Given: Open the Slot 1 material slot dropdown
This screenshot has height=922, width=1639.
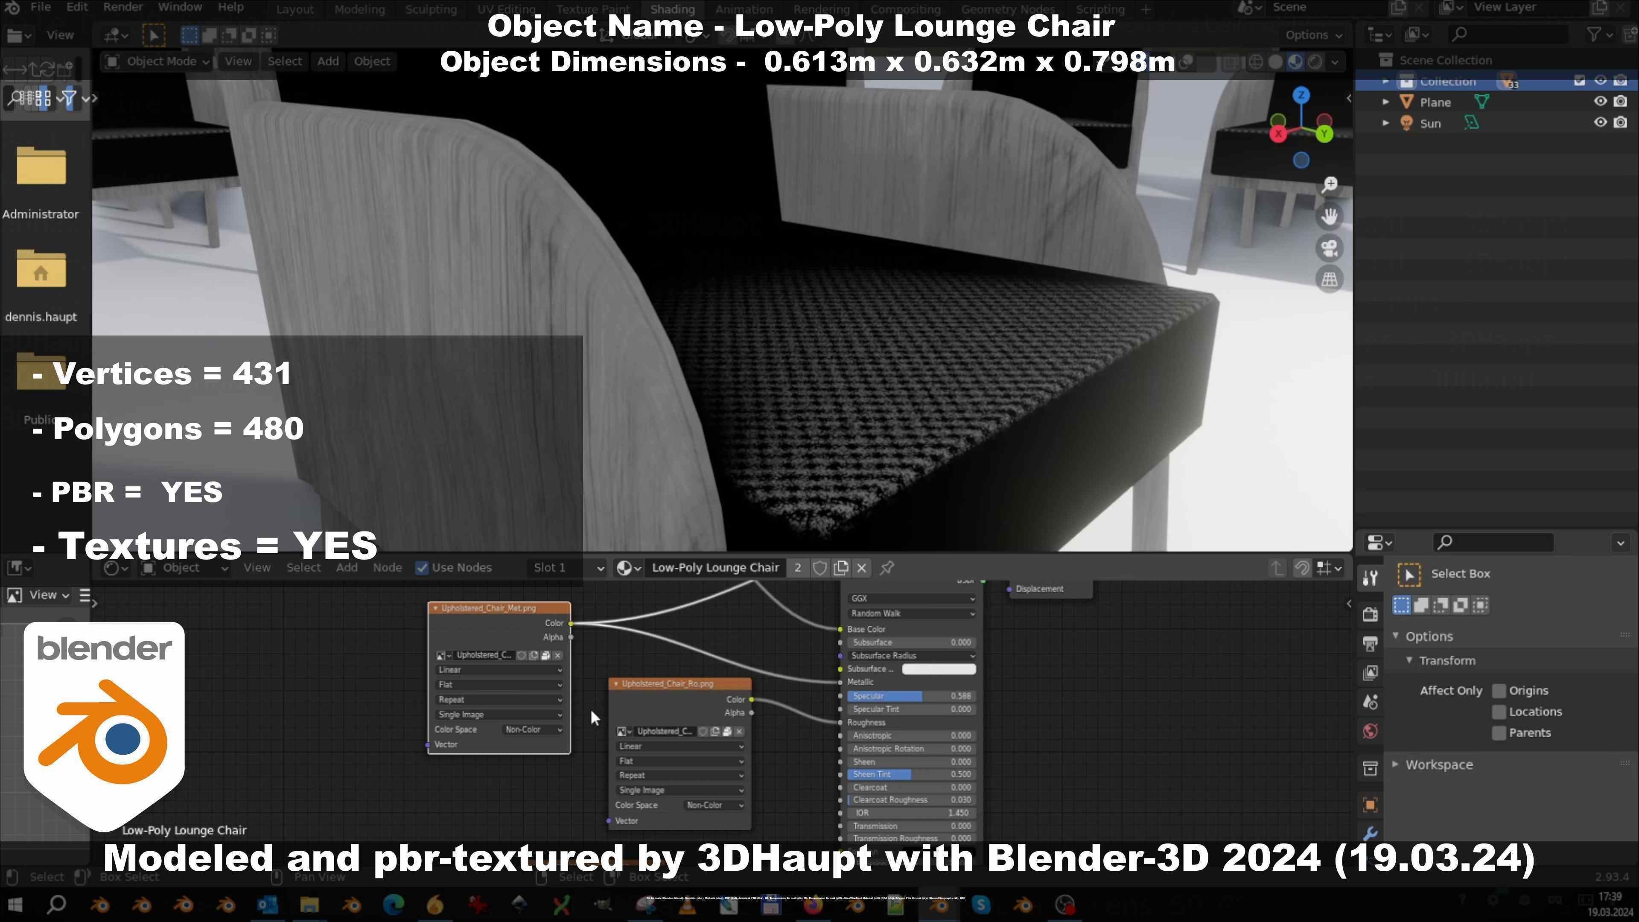Looking at the screenshot, I should 566,568.
